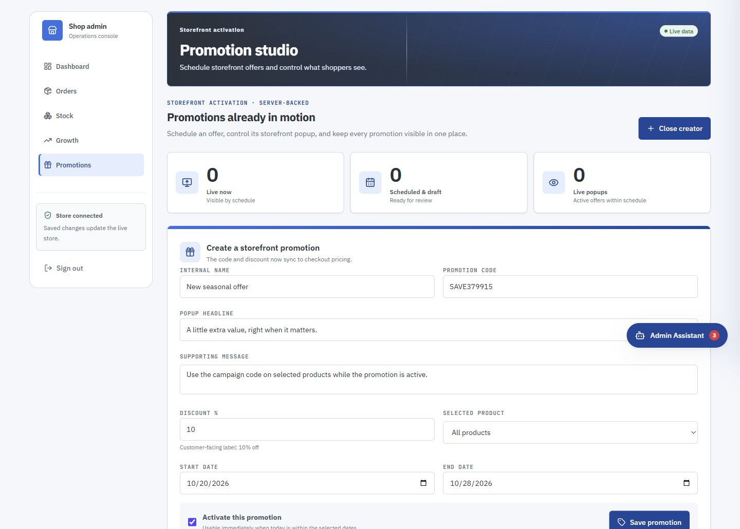Open the Start date calendar picker icon
740x529 pixels.
click(423, 483)
